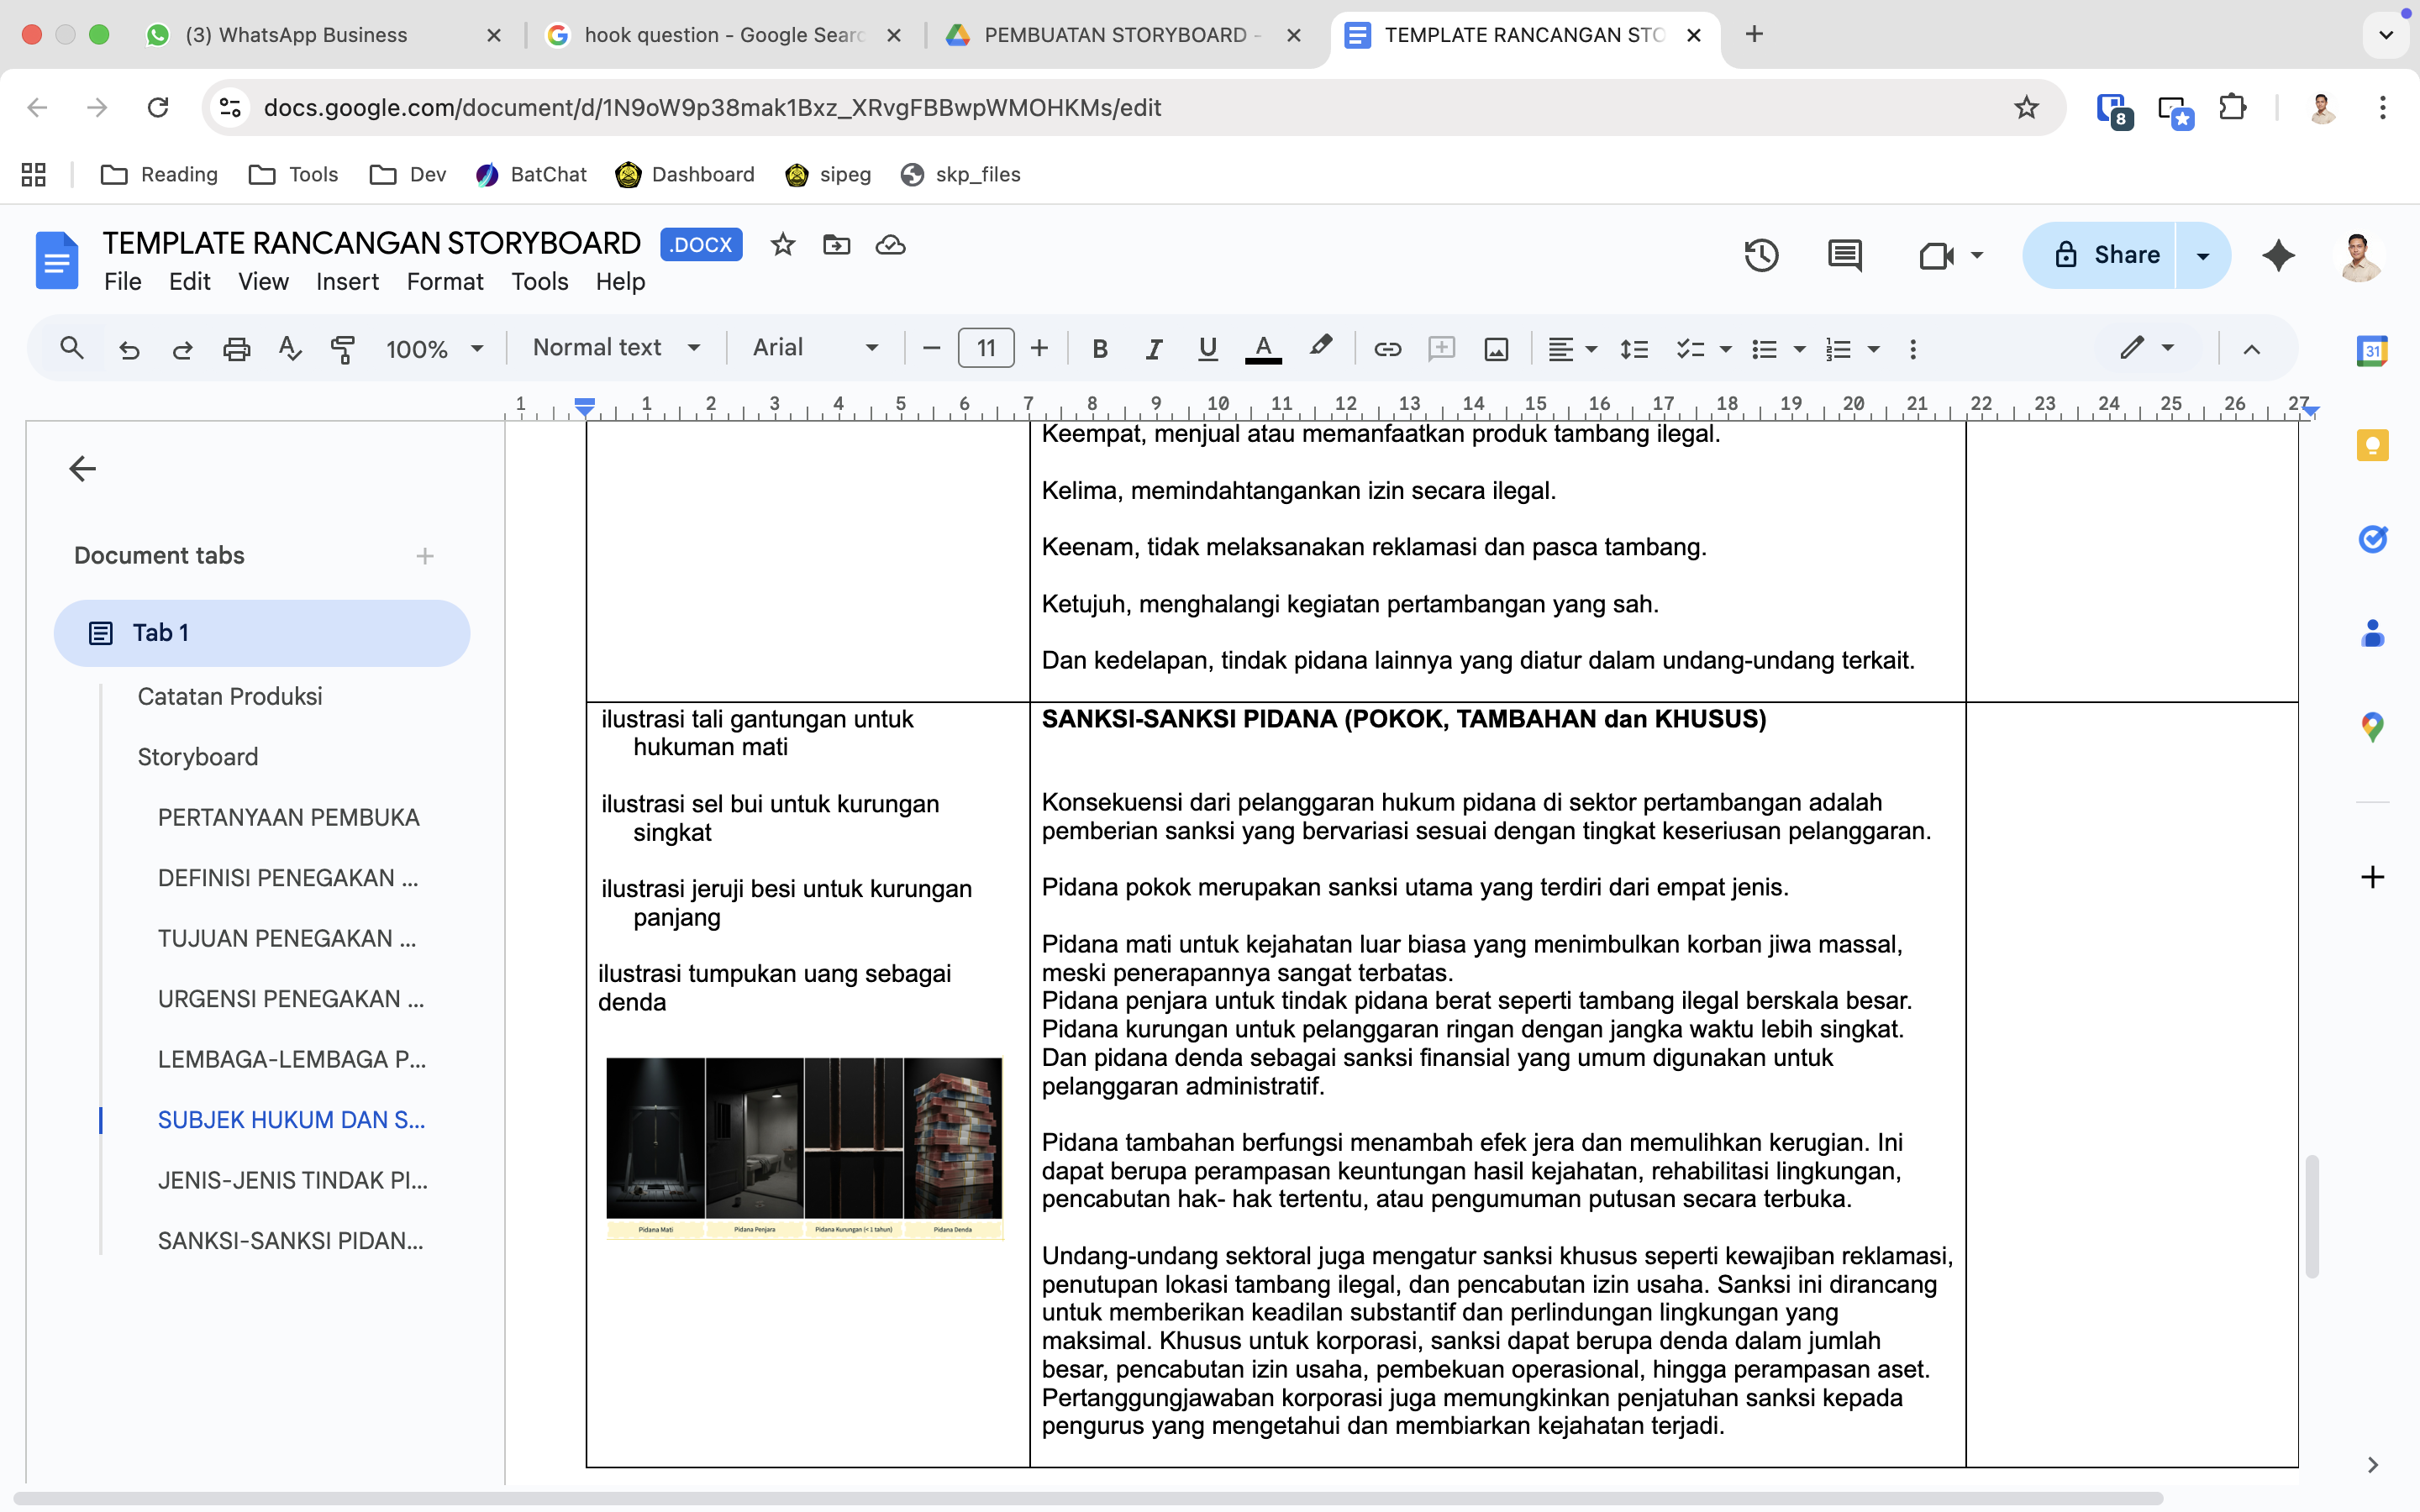Open the Arial font dropdown

pyautogui.click(x=815, y=348)
